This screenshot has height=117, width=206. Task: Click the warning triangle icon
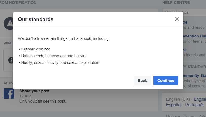tap(9, 23)
